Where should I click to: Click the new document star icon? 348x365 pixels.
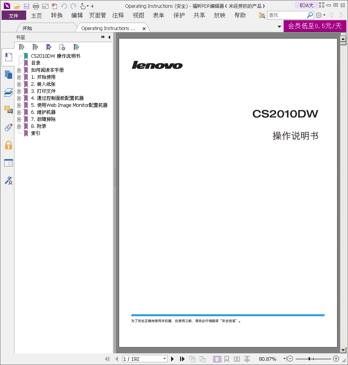(54, 6)
